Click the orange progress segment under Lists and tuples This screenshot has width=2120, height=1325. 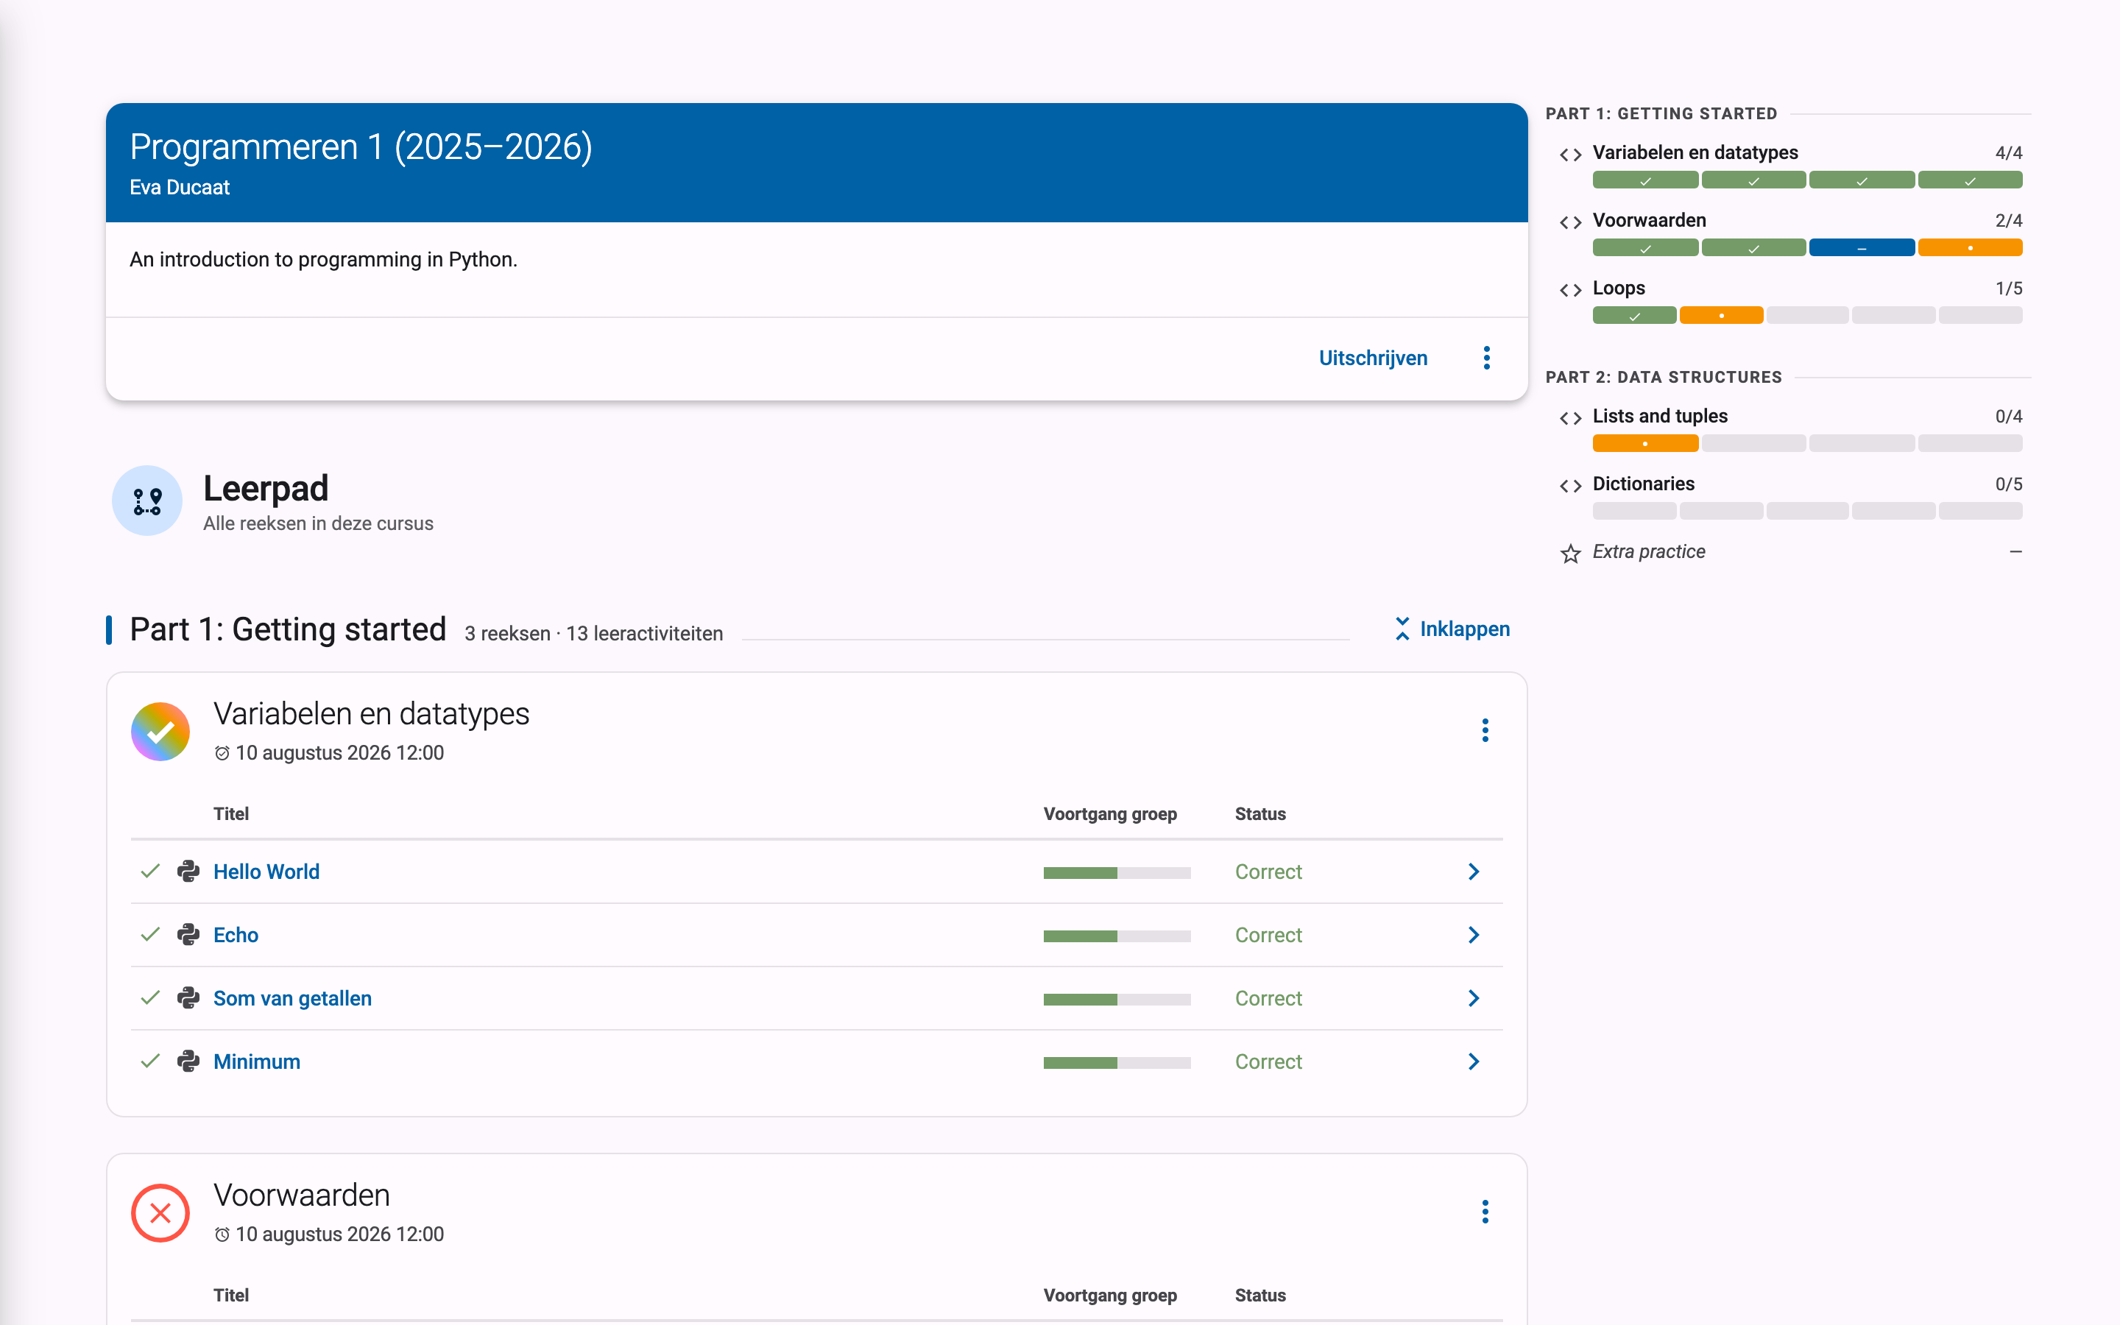1645,443
